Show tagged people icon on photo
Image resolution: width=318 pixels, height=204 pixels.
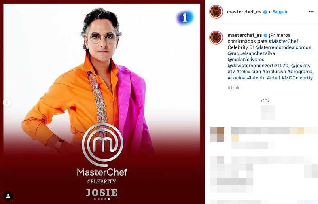pyautogui.click(x=8, y=196)
